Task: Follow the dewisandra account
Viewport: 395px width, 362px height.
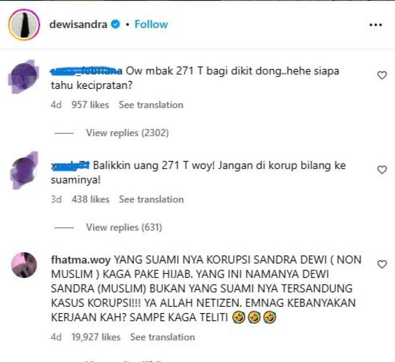Action: 151,24
